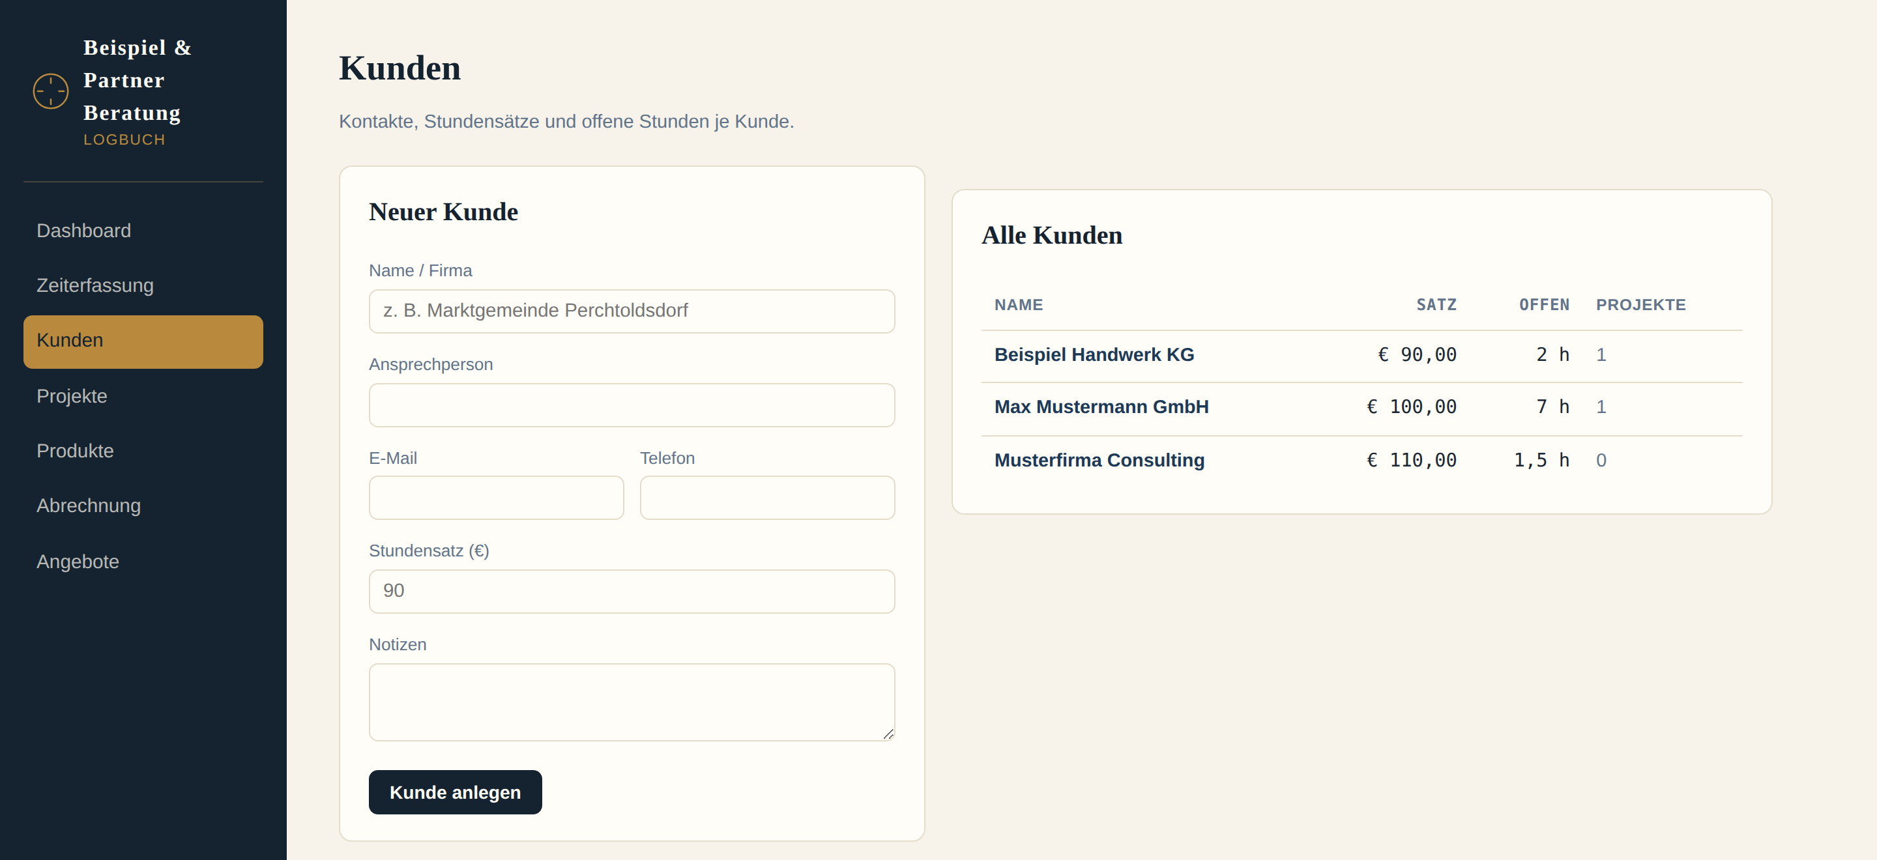Focus the Name / Firma input field

coord(632,311)
